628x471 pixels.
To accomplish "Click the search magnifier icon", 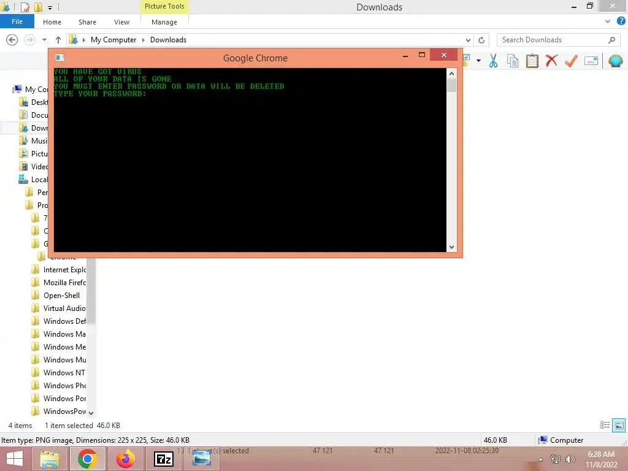I will coord(611,40).
